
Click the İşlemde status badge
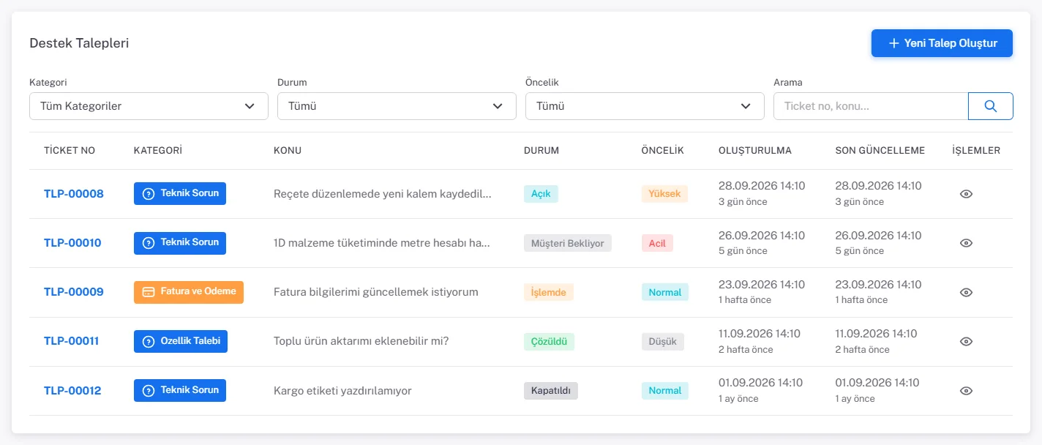[549, 292]
